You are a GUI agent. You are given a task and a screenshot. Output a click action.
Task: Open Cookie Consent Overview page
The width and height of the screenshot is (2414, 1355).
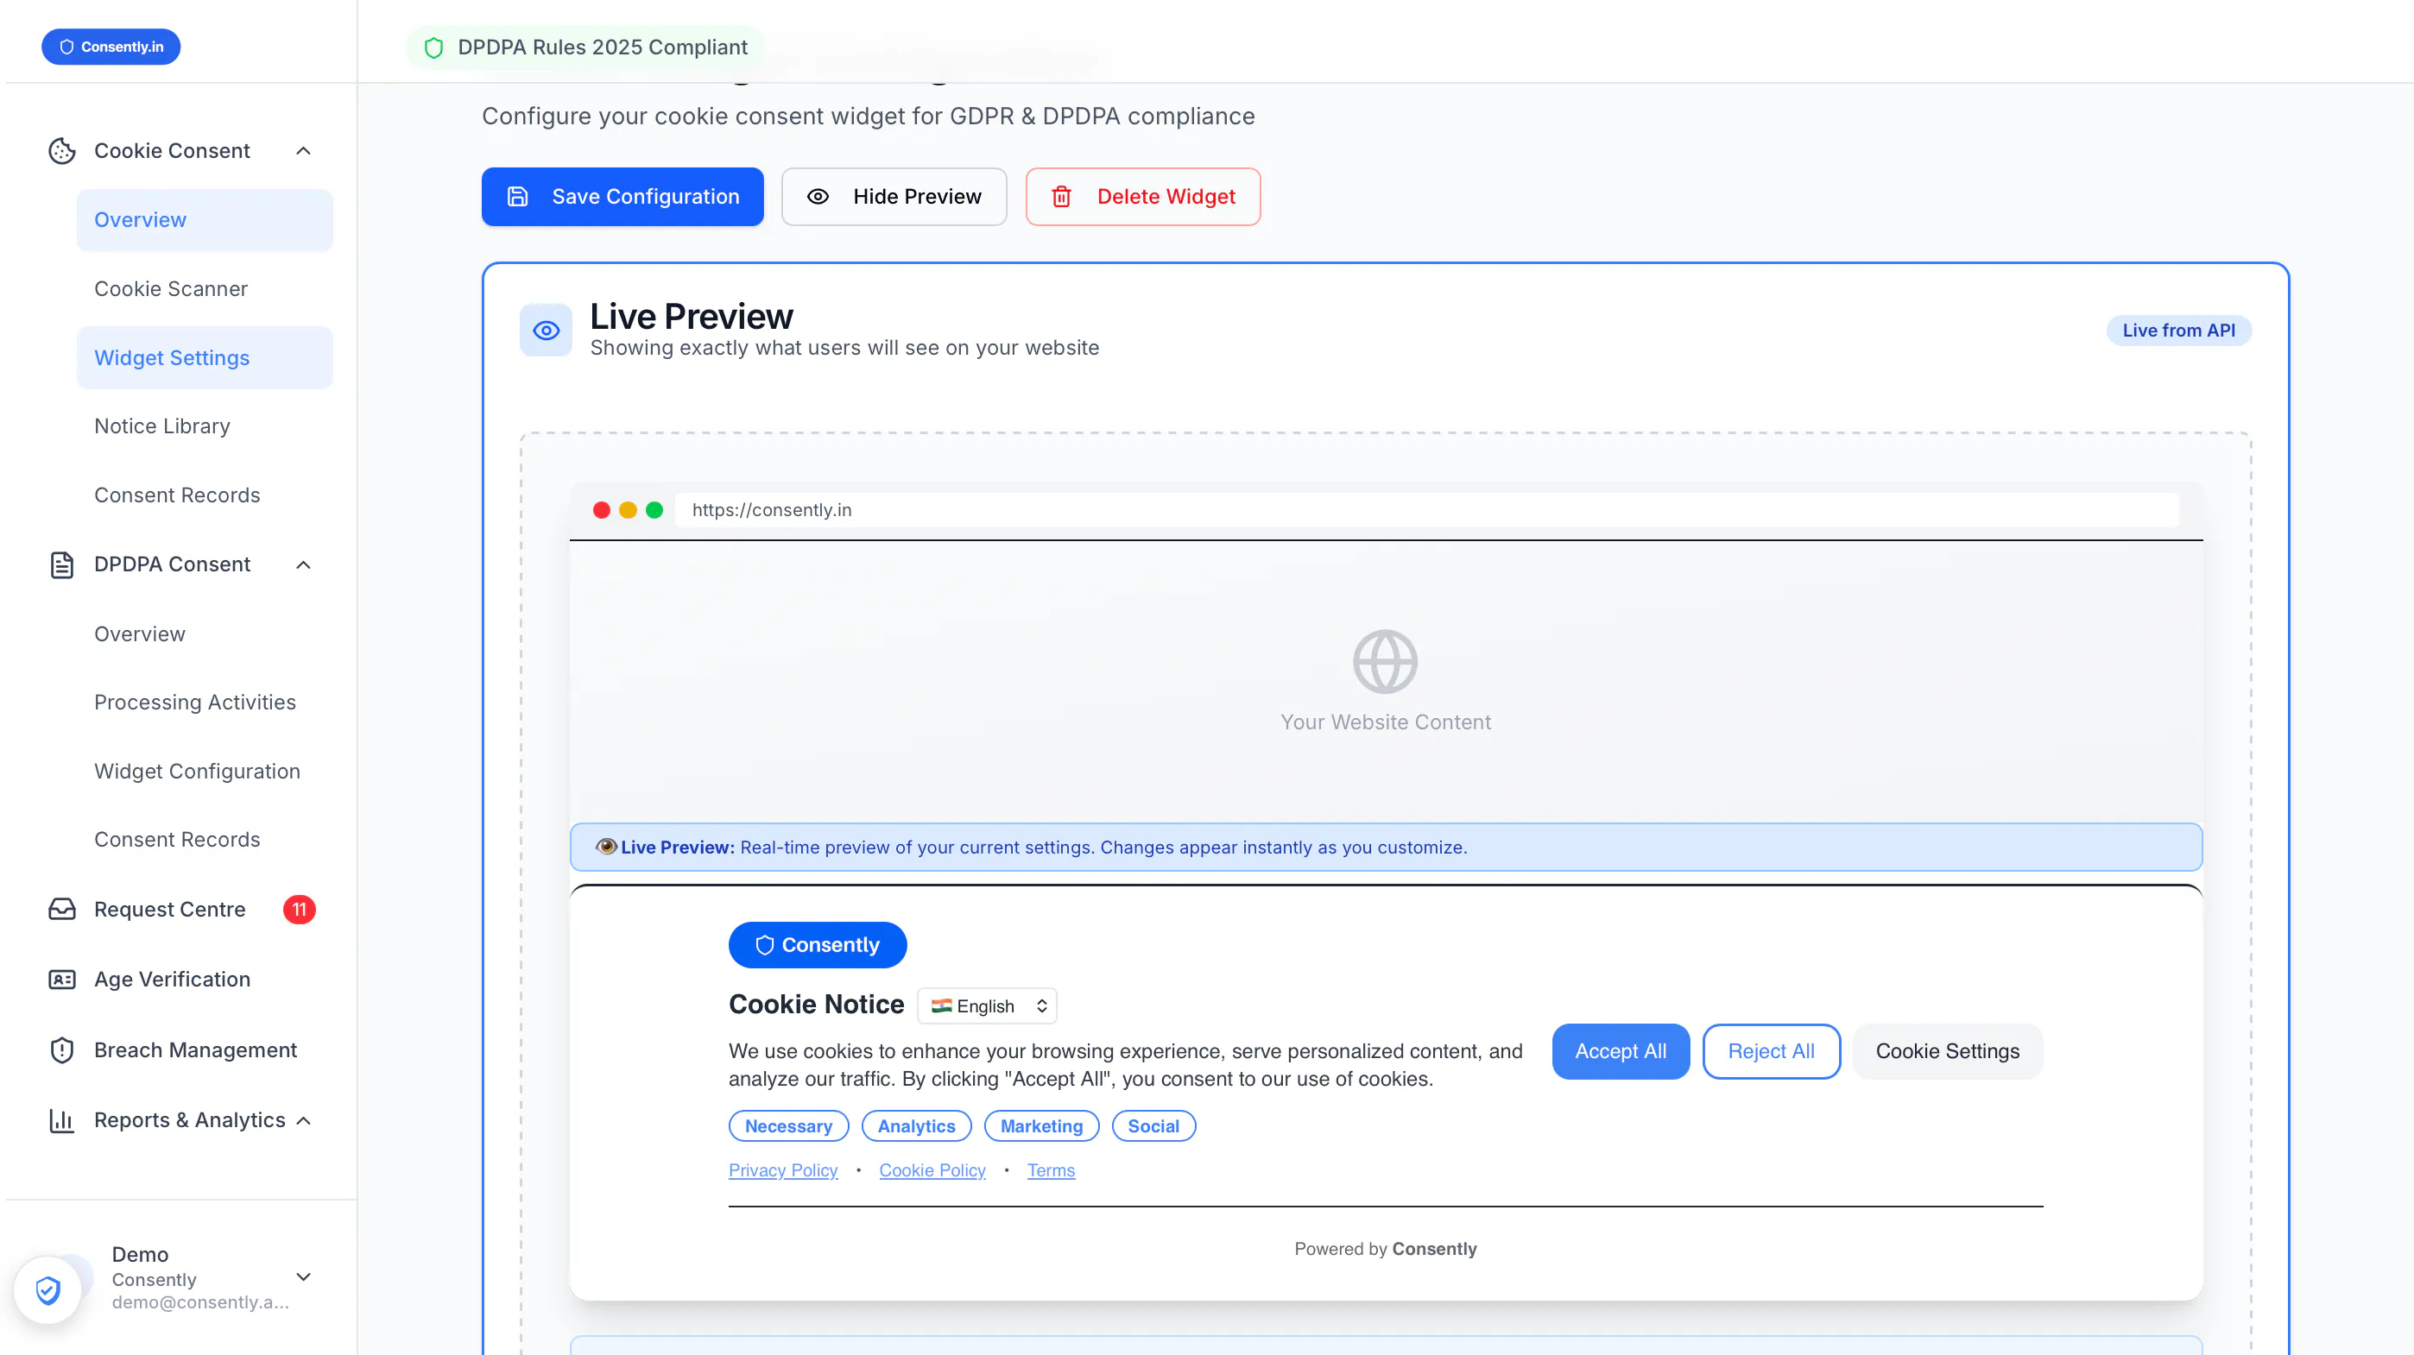click(205, 220)
